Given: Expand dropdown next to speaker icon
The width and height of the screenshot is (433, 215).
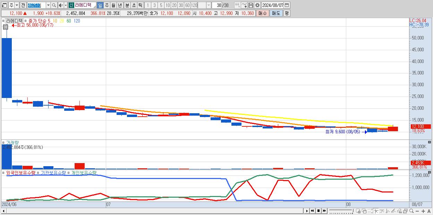Looking at the screenshot, I should point(66,5).
